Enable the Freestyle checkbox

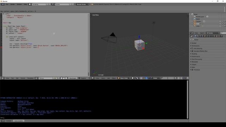click(192, 70)
